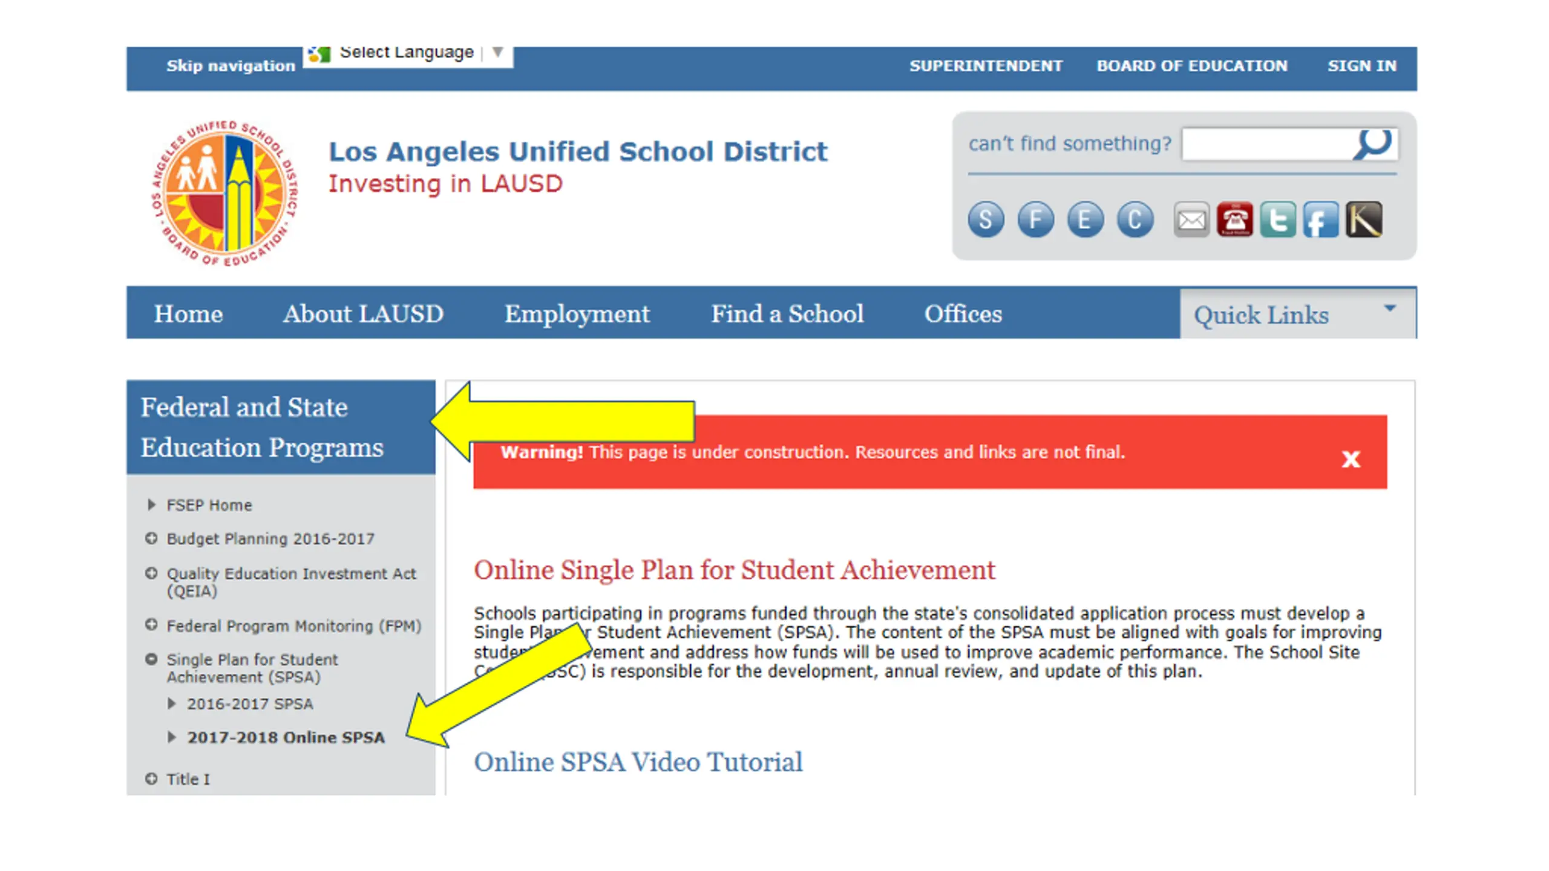Image resolution: width=1549 pixels, height=871 pixels.
Task: Click the search magnifier icon
Action: click(1372, 144)
